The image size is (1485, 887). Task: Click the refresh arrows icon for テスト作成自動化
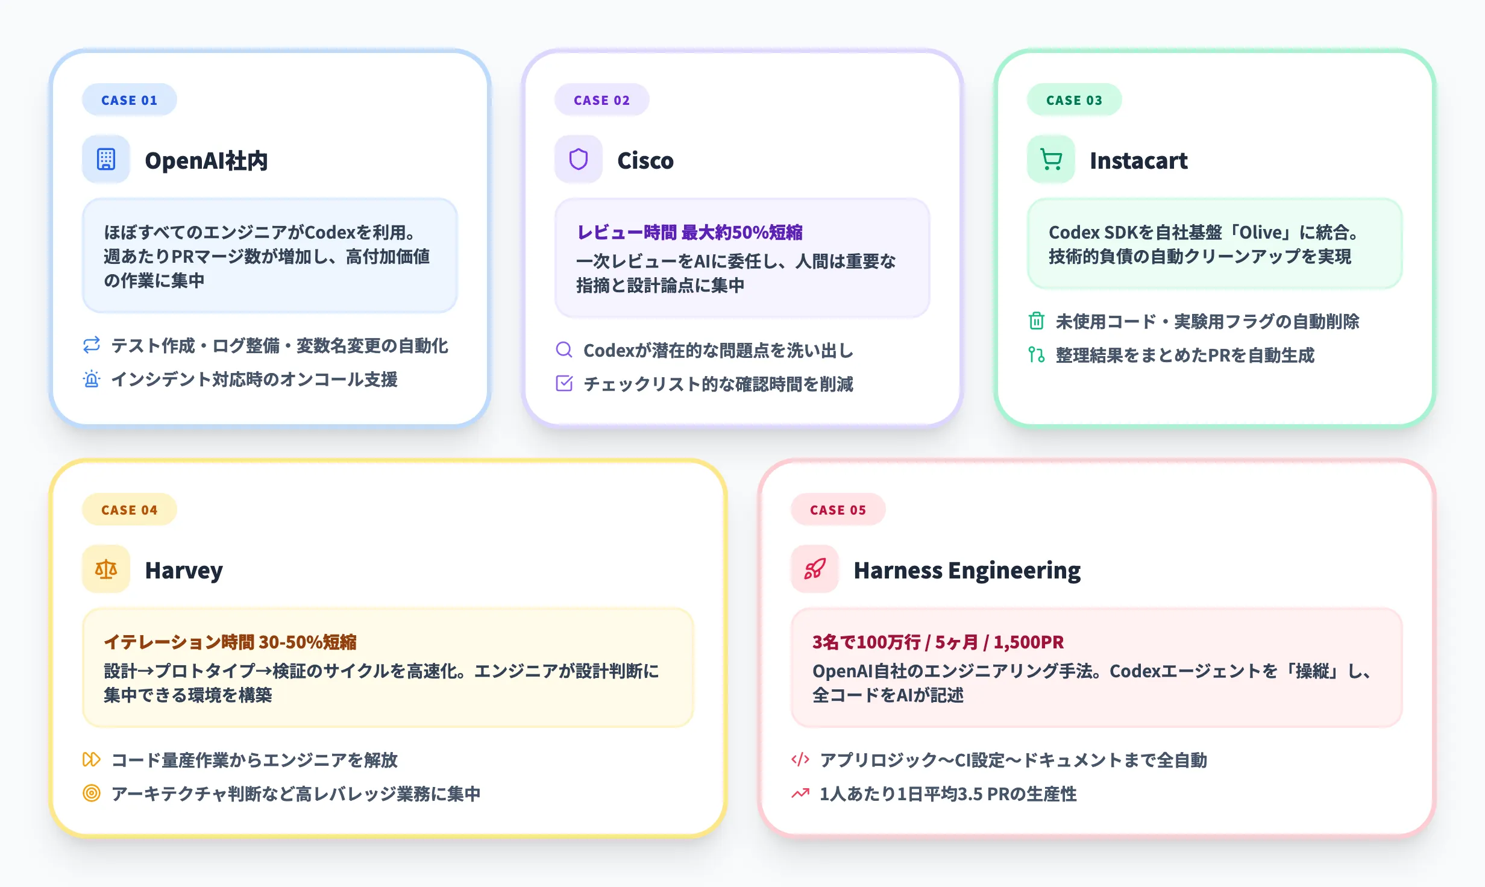pyautogui.click(x=91, y=346)
